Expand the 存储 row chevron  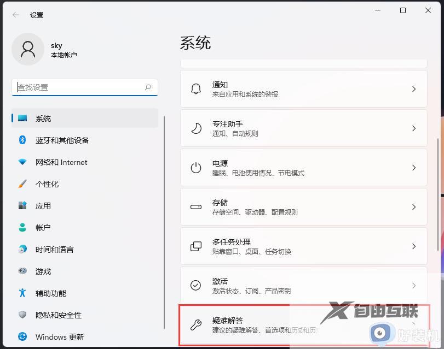tap(414, 206)
